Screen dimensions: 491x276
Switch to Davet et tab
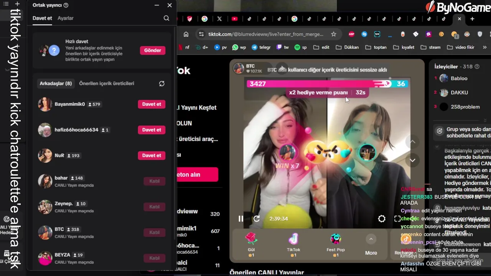click(42, 18)
